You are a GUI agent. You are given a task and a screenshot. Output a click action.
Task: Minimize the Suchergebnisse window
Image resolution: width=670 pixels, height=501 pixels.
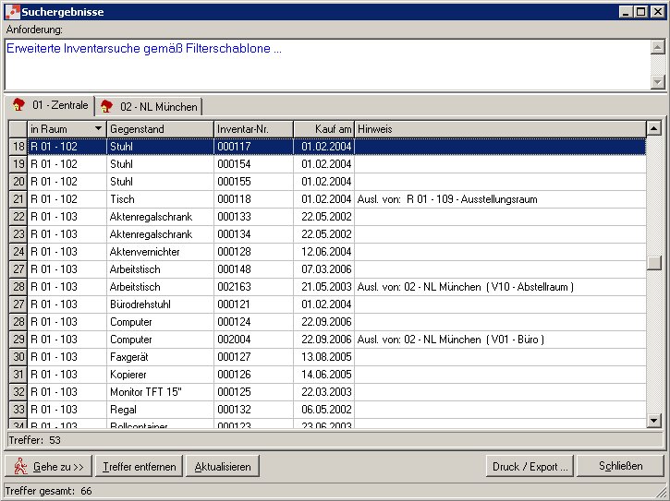tap(626, 11)
